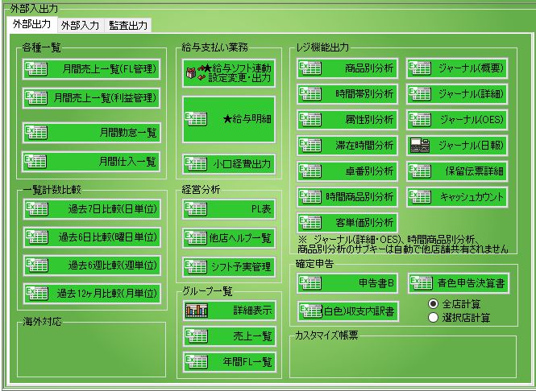Click the Excel icon on 申告書B
The width and height of the screenshot is (536, 391).
(310, 284)
